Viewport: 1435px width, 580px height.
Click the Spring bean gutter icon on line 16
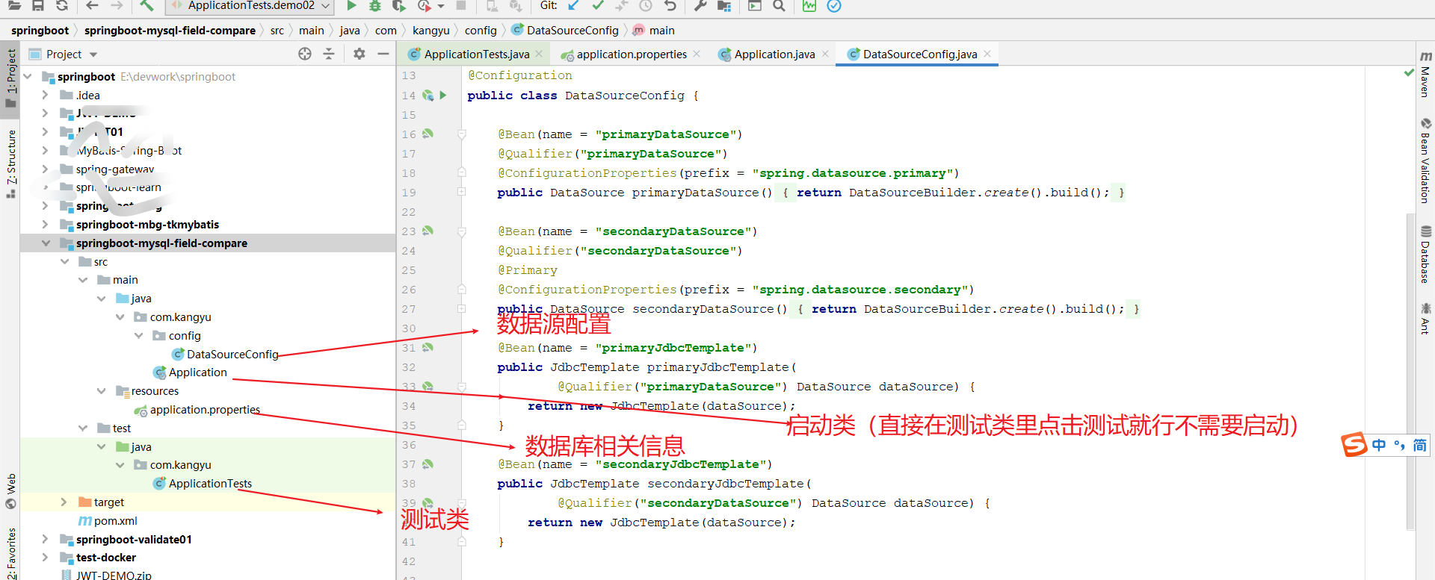click(428, 134)
